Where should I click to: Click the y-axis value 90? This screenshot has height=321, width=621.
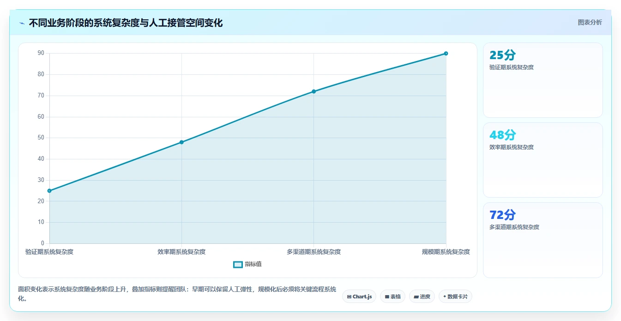pos(41,53)
